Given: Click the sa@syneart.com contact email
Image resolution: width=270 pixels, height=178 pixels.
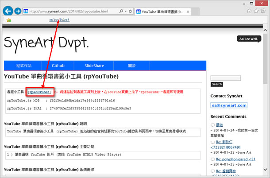Looking at the screenshot, I should pyautogui.click(x=229, y=105).
